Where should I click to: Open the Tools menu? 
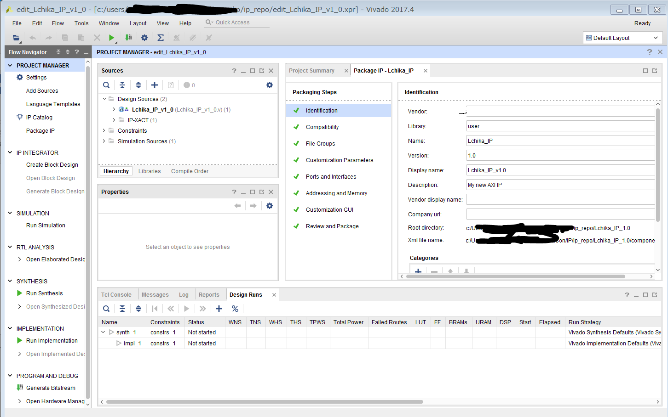[x=81, y=23]
